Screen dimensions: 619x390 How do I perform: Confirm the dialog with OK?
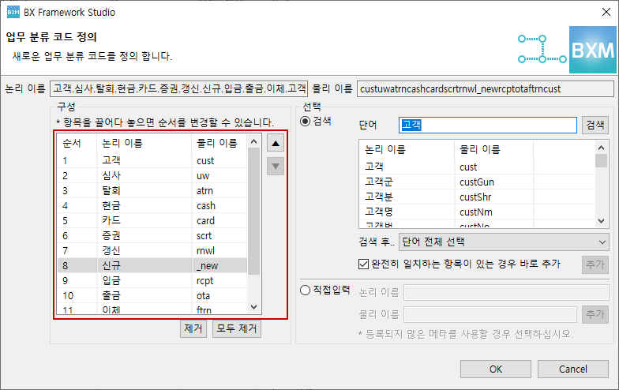[495, 369]
